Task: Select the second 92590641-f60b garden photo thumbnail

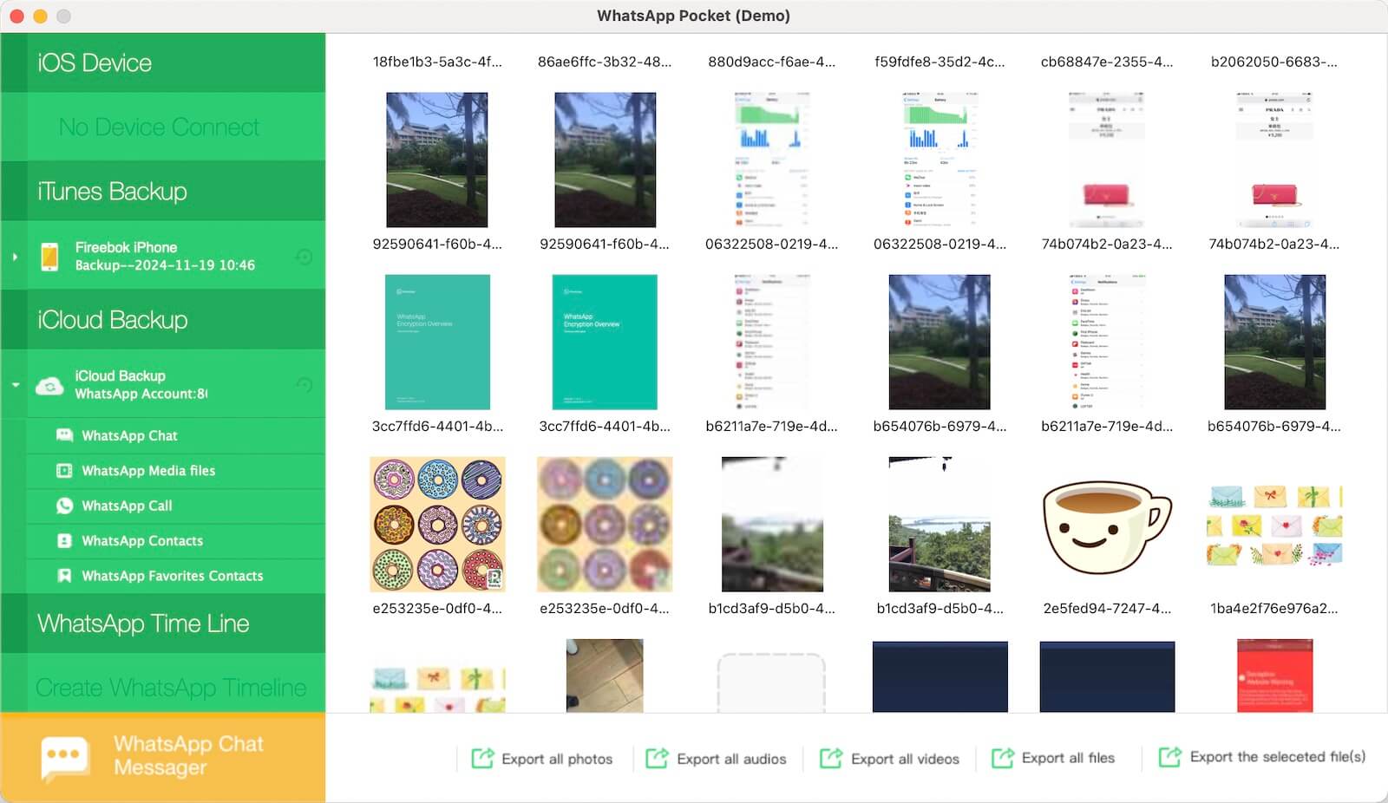Action: coord(605,160)
